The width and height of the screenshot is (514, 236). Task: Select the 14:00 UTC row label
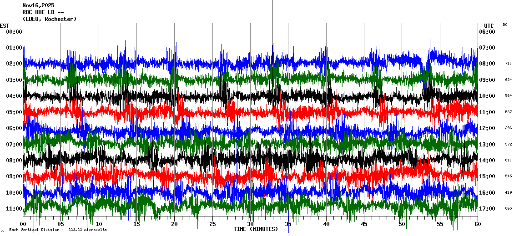click(487, 161)
